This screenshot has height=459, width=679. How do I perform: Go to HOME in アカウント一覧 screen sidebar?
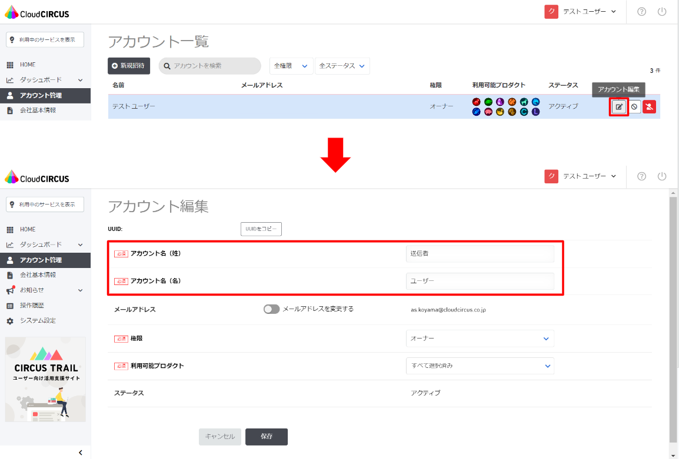[45, 65]
